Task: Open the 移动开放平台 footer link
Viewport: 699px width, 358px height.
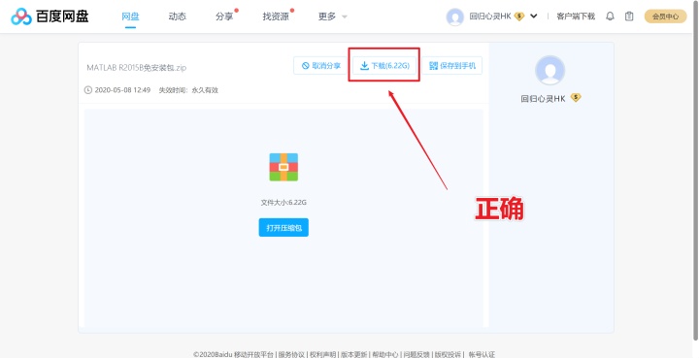Action: pos(253,354)
